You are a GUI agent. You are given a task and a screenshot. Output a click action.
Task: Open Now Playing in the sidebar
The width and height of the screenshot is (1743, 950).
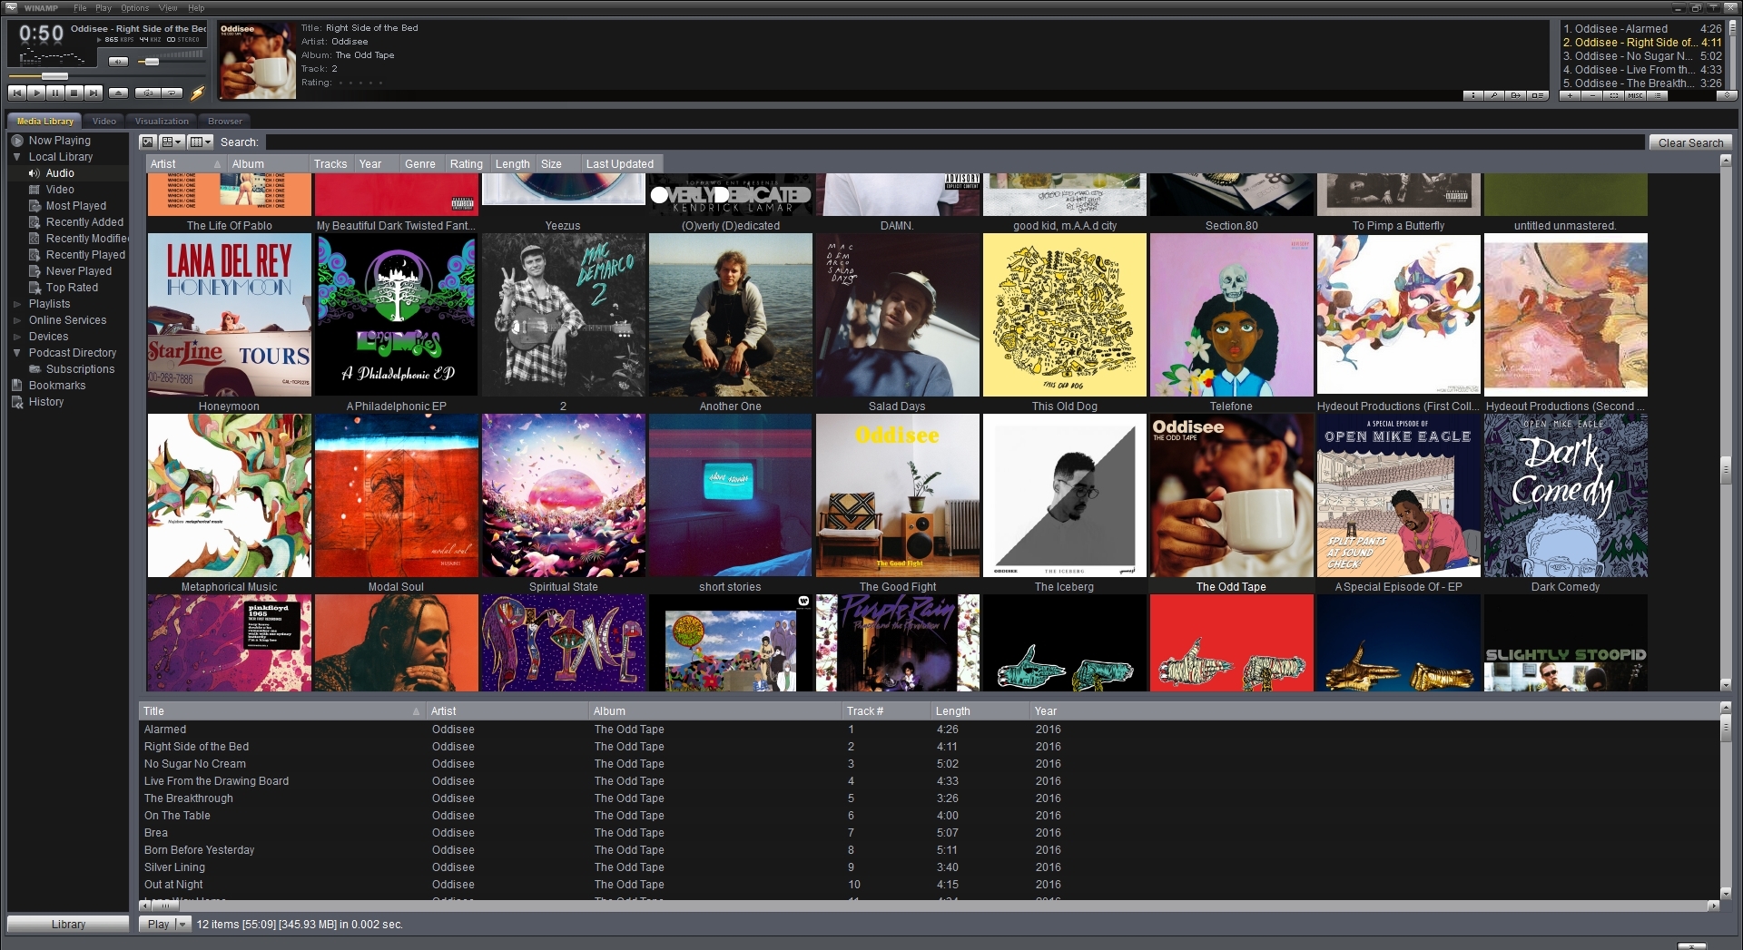click(x=59, y=141)
